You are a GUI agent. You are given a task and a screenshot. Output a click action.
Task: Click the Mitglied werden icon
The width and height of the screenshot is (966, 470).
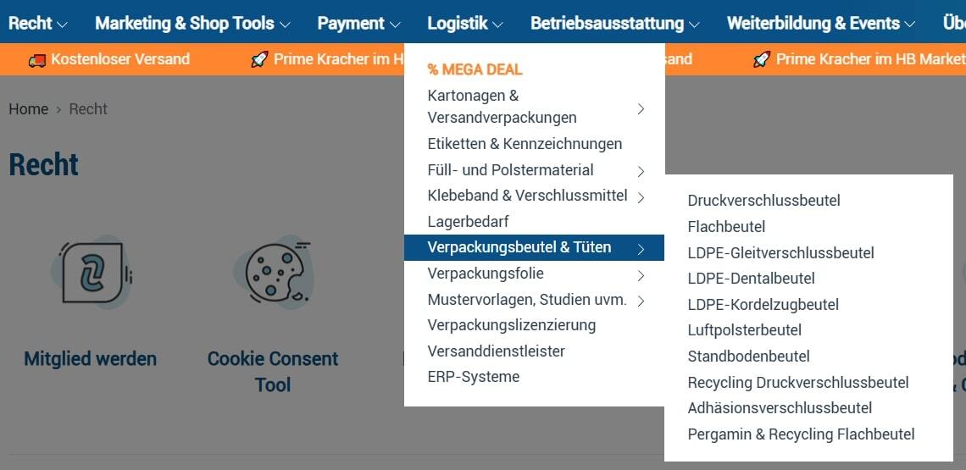pyautogui.click(x=92, y=272)
